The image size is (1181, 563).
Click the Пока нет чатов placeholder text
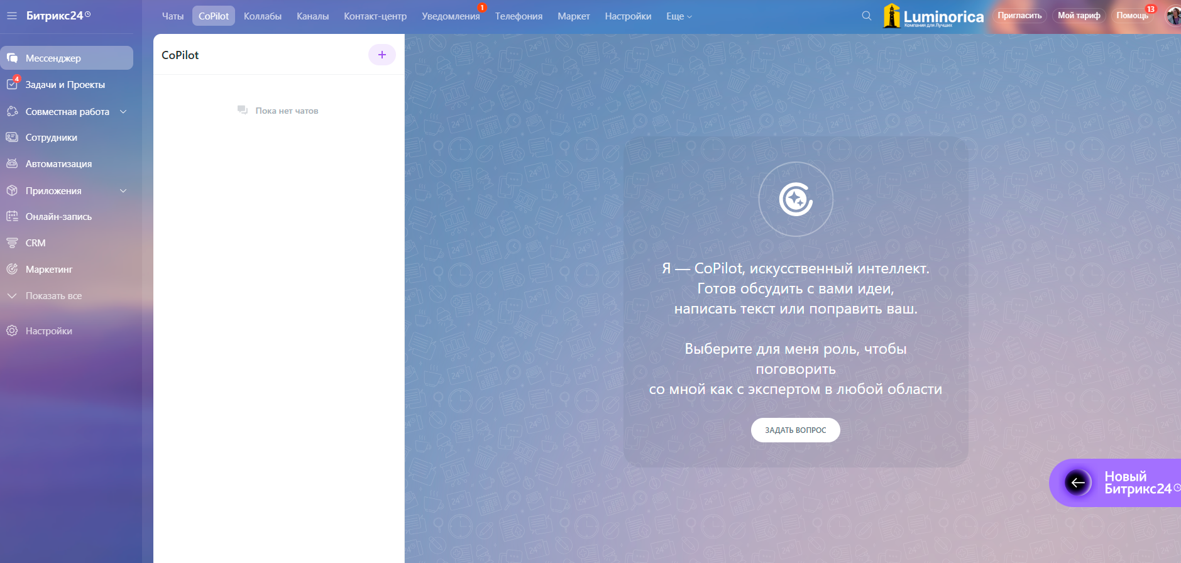(287, 111)
